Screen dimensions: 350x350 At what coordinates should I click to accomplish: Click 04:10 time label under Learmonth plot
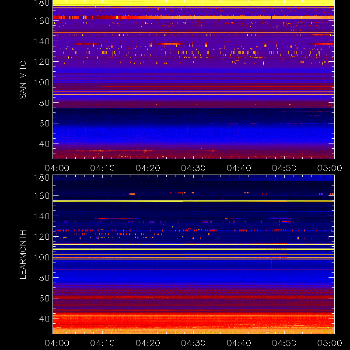point(102,343)
